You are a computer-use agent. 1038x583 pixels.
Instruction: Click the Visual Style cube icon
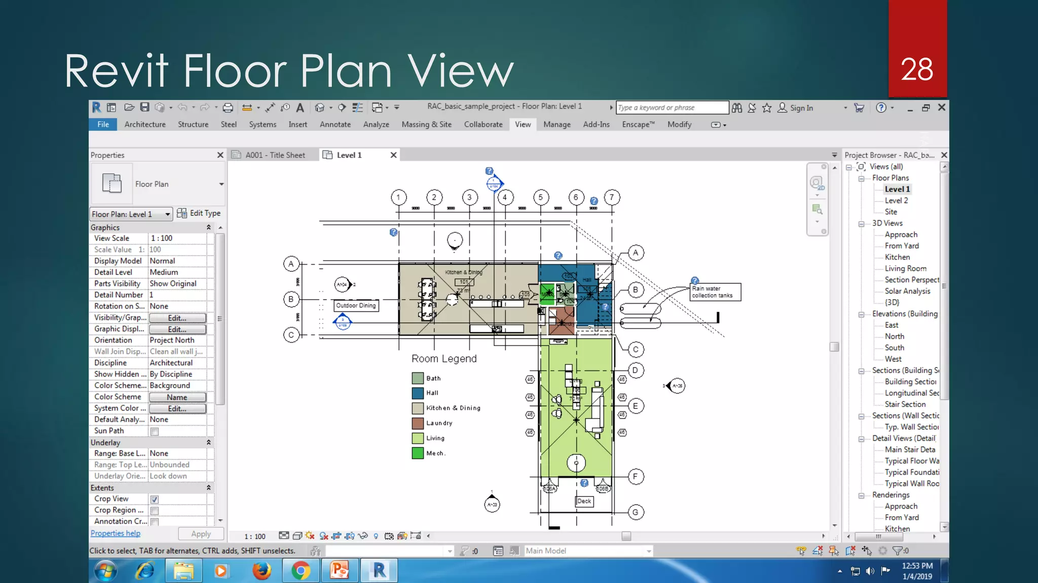coord(298,536)
